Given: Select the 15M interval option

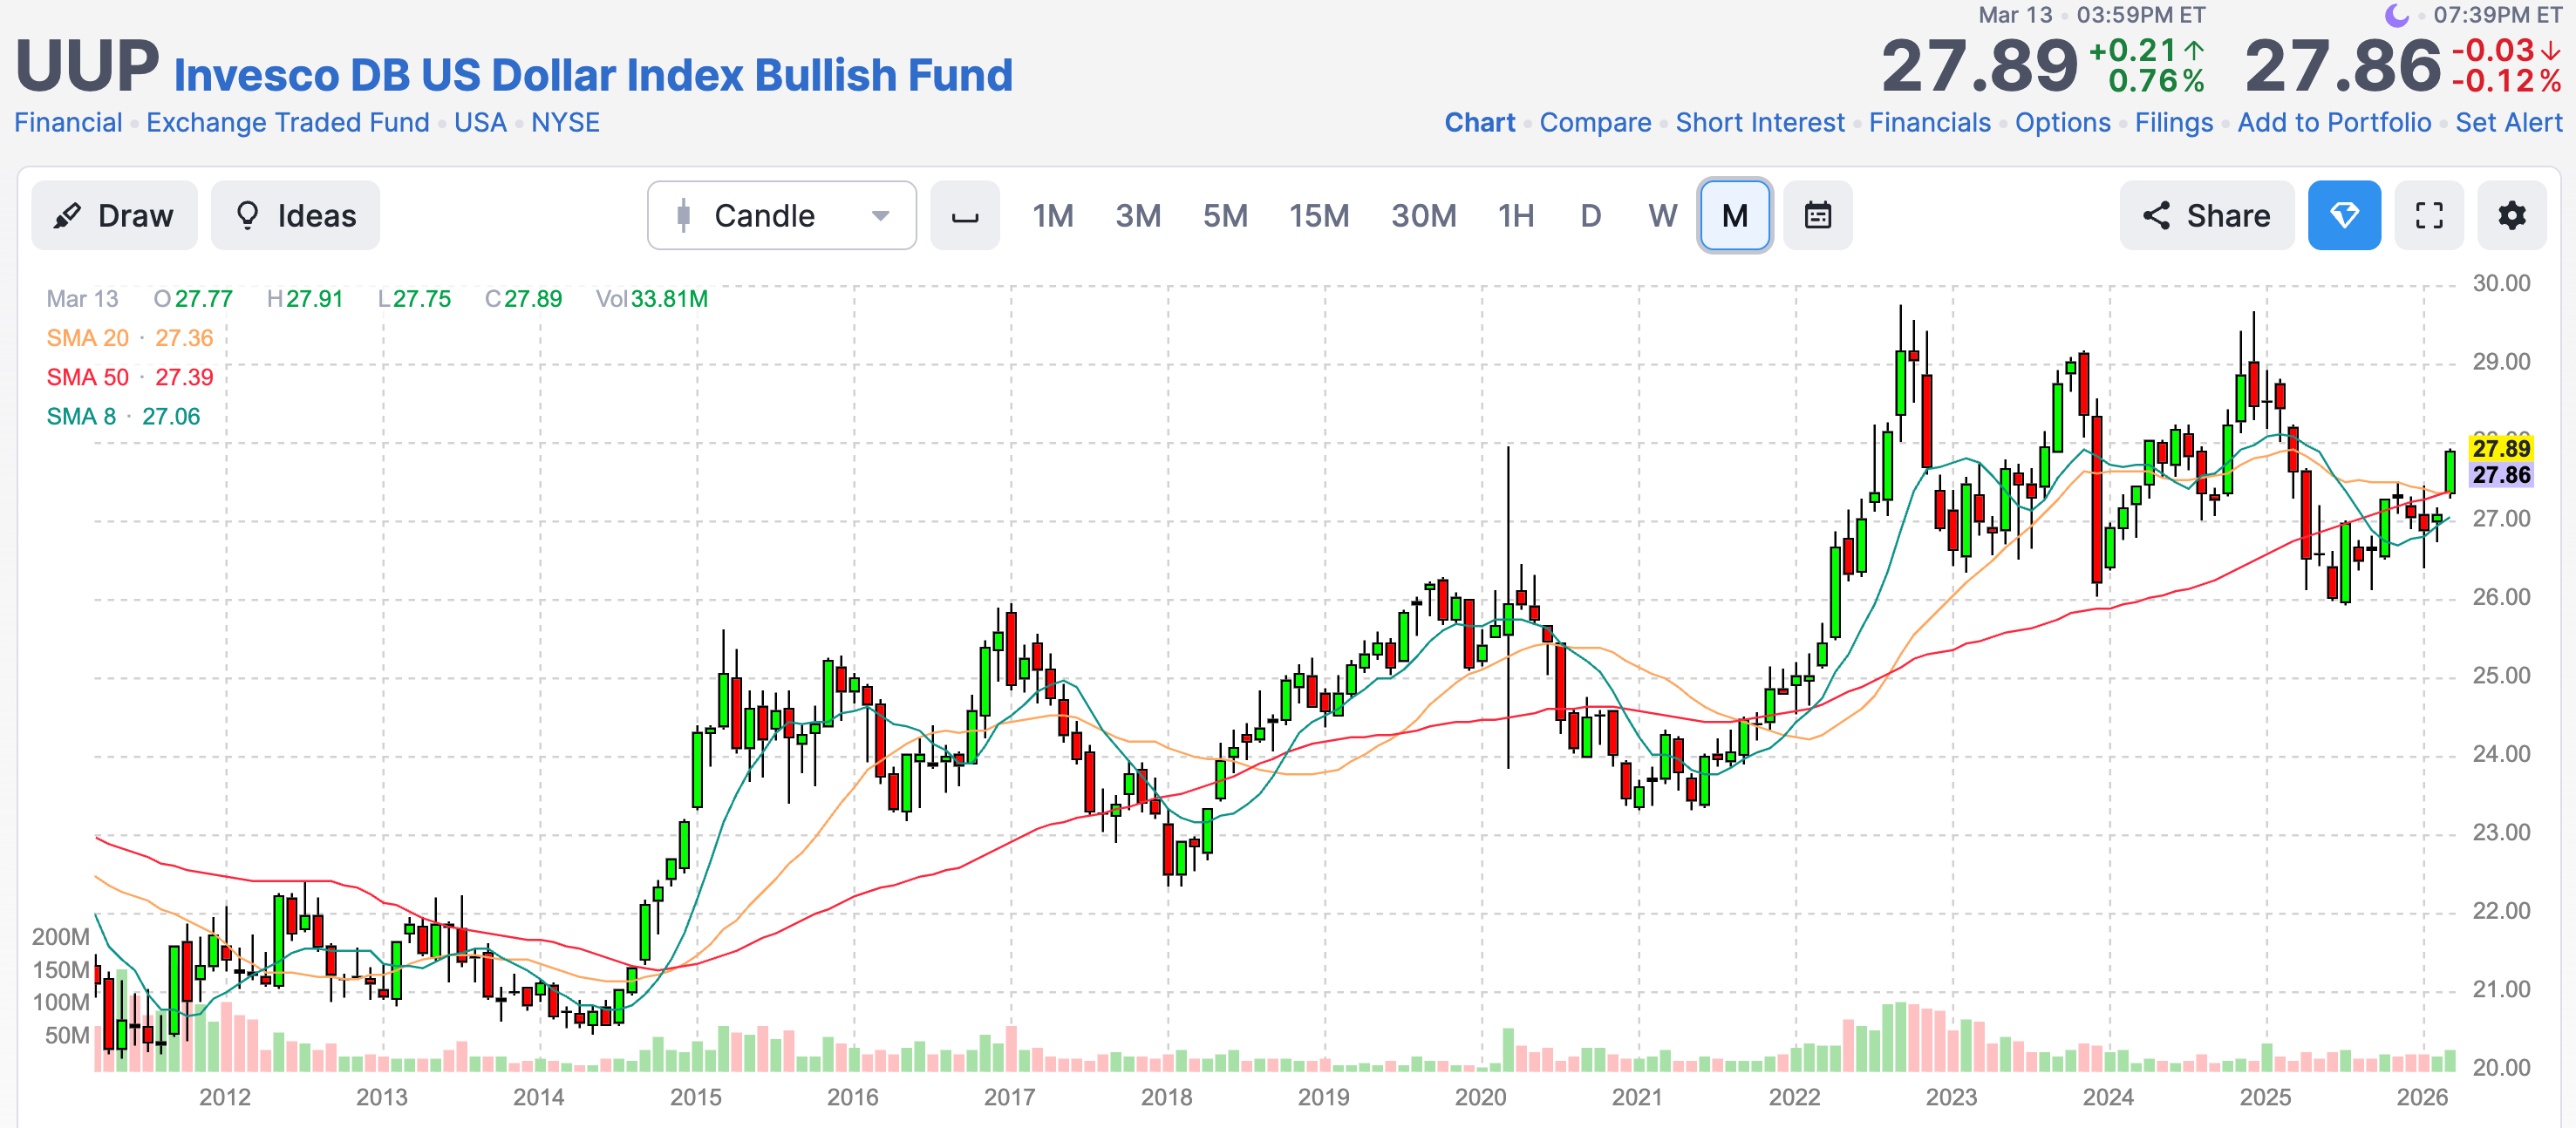Looking at the screenshot, I should pyautogui.click(x=1318, y=216).
